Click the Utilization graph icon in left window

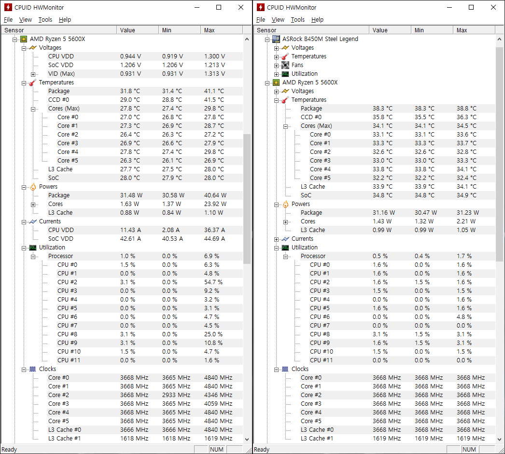pos(33,248)
